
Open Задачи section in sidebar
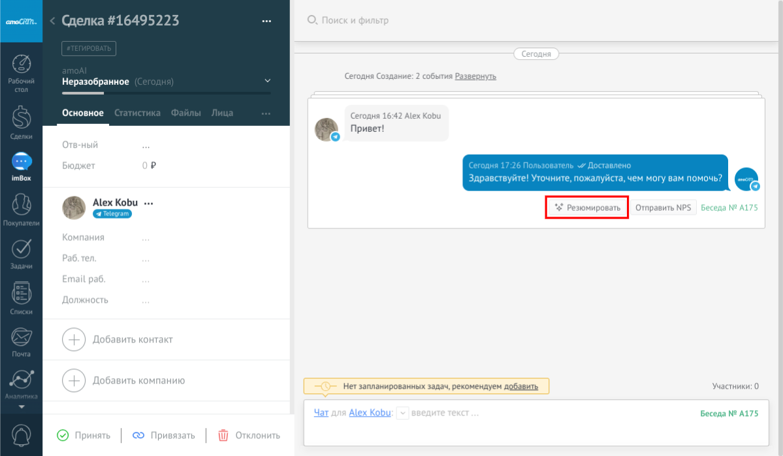pyautogui.click(x=22, y=254)
